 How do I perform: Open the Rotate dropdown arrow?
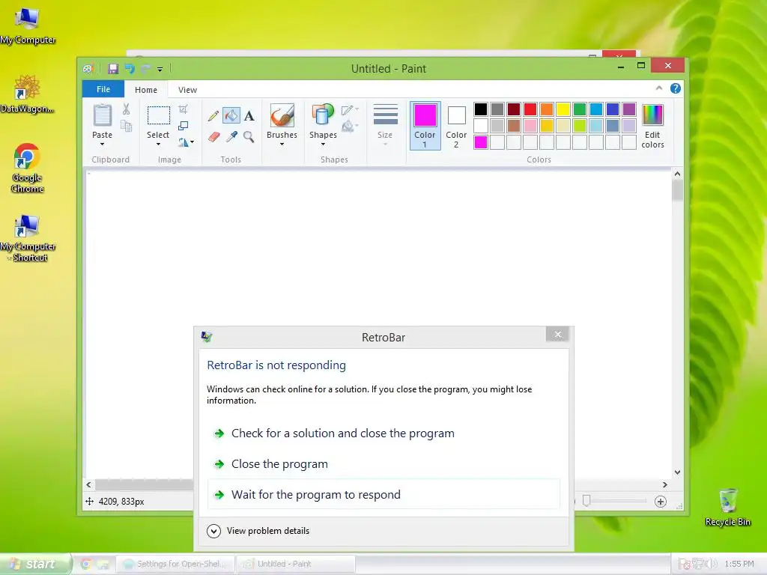coord(192,142)
